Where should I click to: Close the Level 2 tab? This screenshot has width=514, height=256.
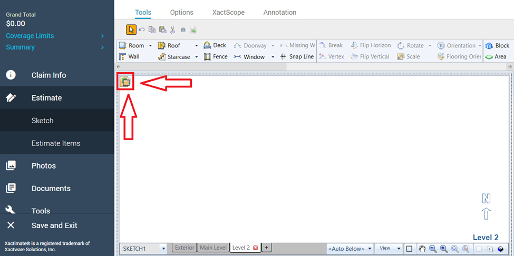pos(256,248)
